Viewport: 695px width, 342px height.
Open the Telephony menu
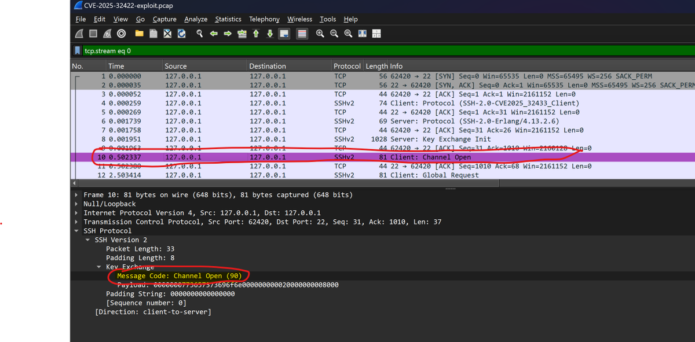[264, 19]
